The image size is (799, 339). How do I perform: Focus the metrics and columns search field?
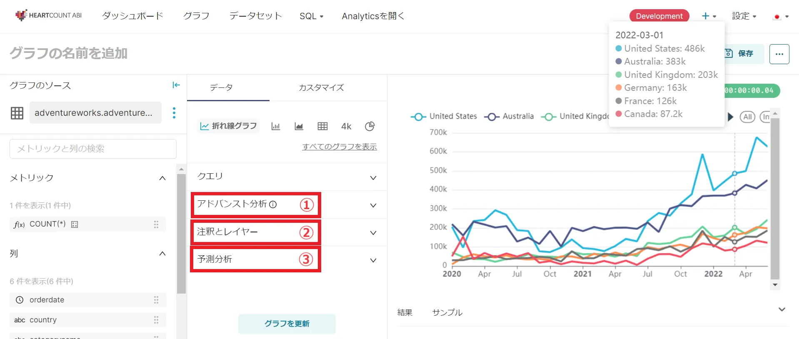(93, 149)
